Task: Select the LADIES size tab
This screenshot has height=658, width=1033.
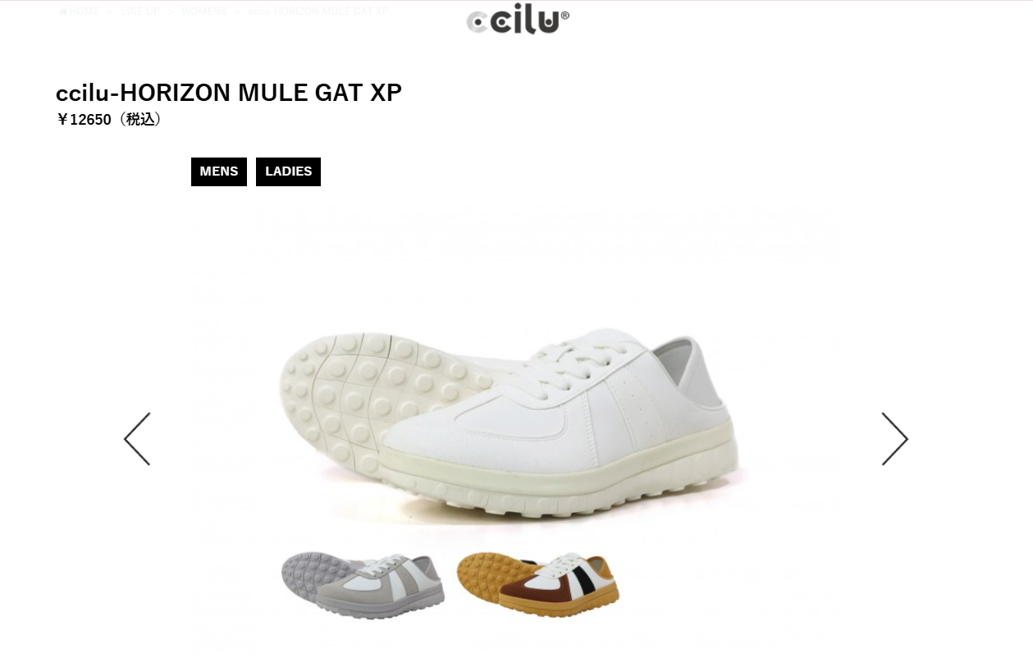Action: (x=288, y=171)
